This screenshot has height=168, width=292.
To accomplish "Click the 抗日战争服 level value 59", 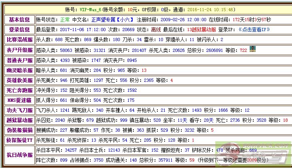I will [192, 160].
